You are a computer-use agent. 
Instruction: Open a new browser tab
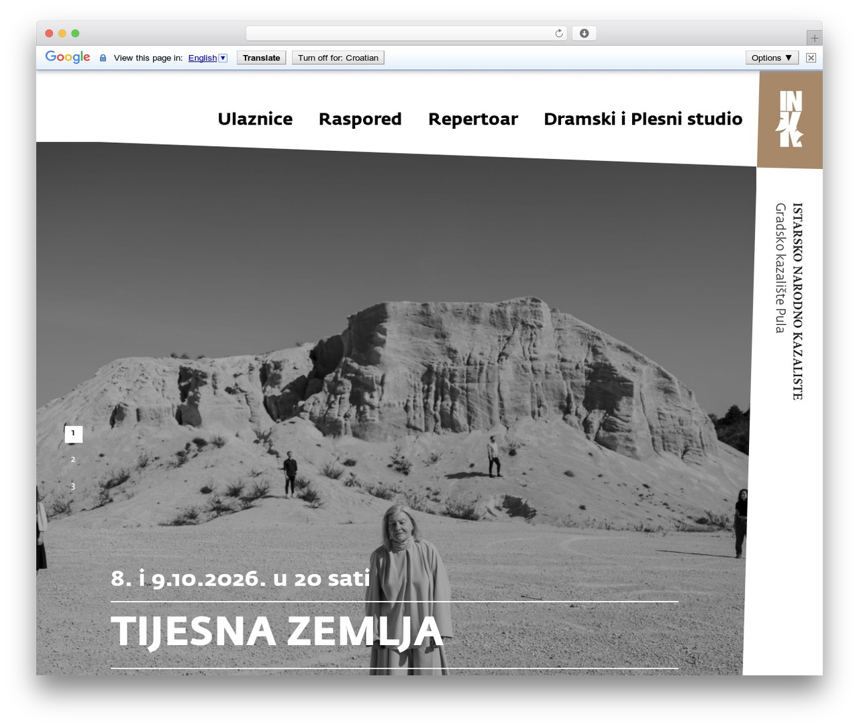click(x=814, y=38)
